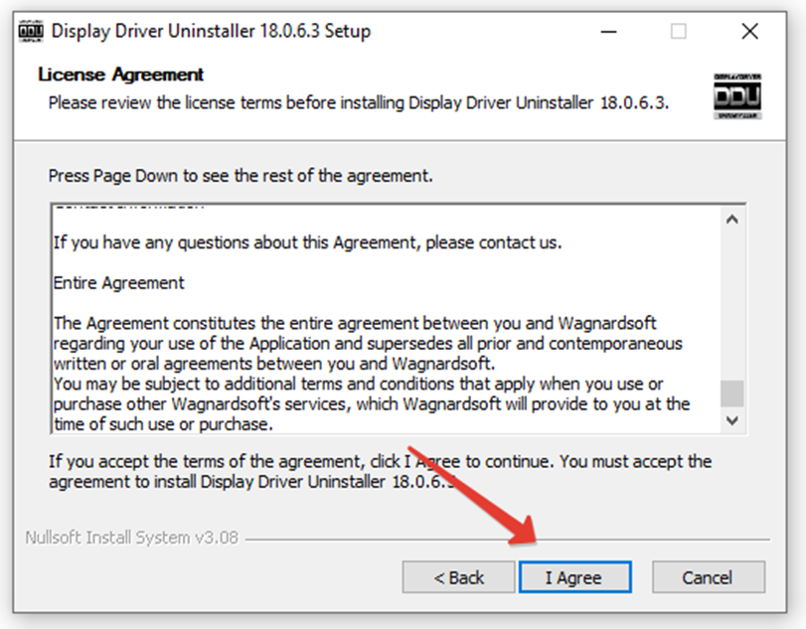Click the 'Please review the license terms' subtitle

(x=359, y=102)
